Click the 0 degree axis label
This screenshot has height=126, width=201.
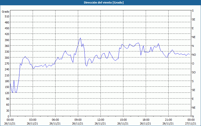[x=9, y=116]
